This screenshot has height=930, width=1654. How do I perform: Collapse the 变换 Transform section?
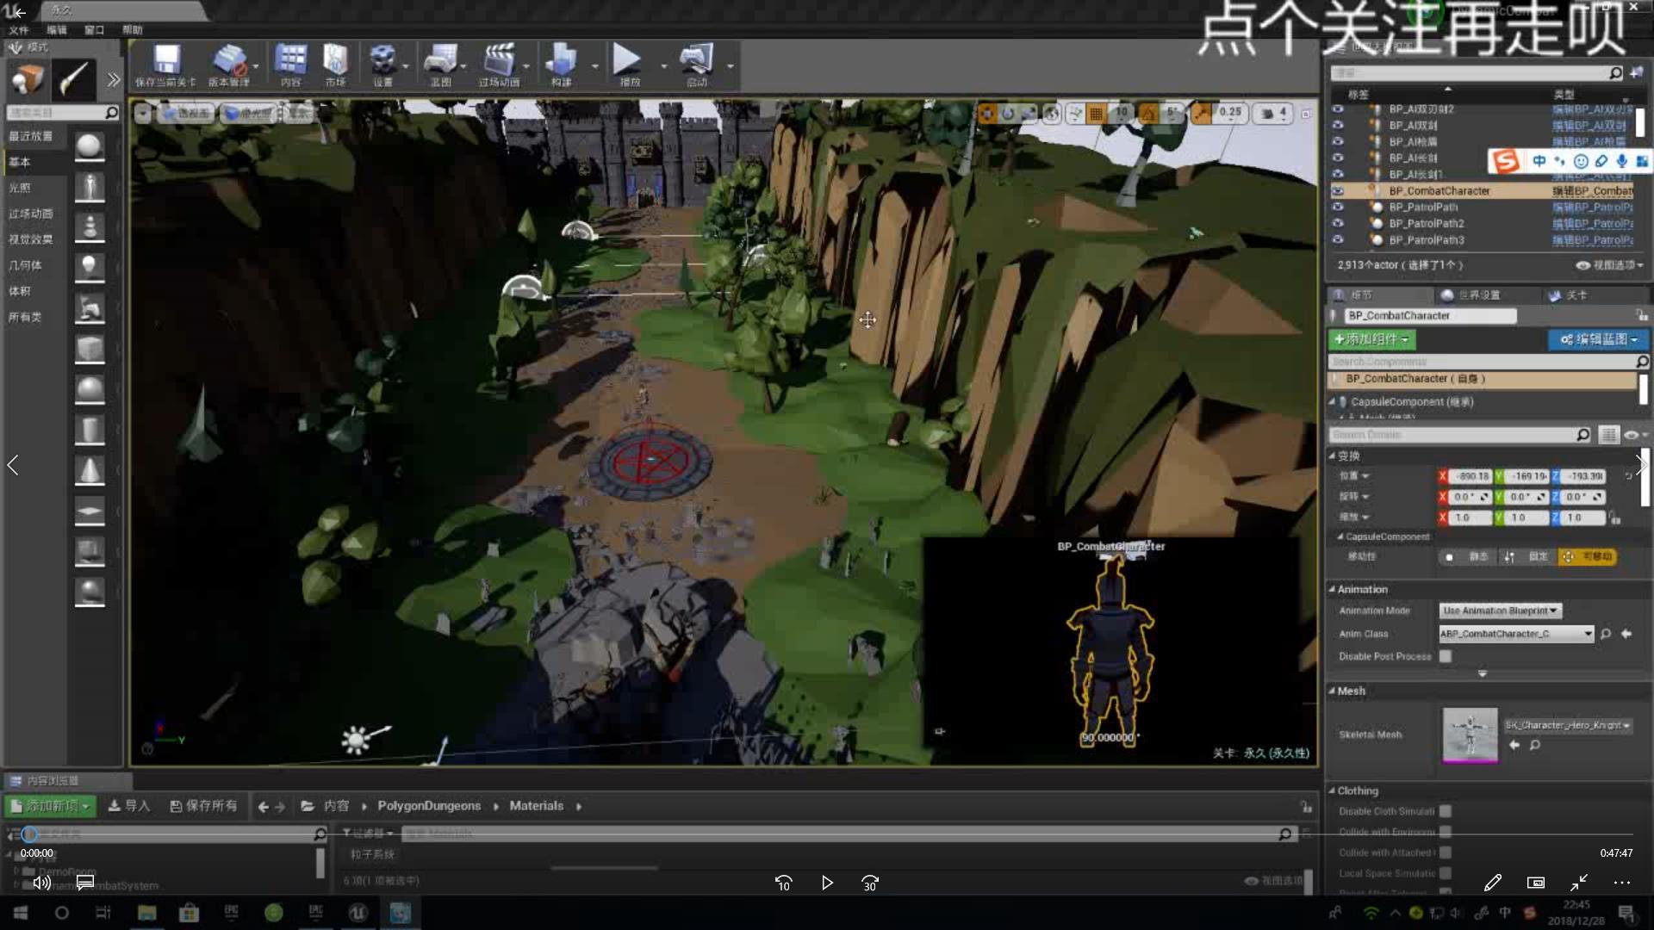click(1332, 456)
